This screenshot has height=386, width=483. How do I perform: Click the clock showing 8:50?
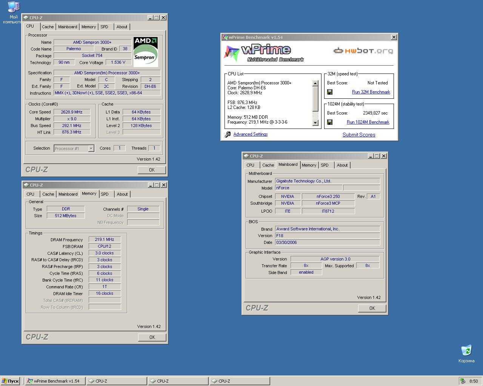474,381
